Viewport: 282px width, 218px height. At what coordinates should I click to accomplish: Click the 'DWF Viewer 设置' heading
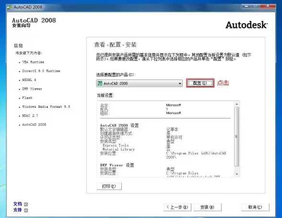click(x=117, y=165)
